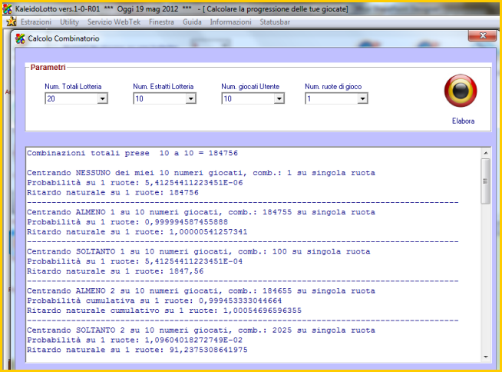Click the 'Centrando ALMENO 1 su 10' line
The image size is (502, 372).
point(201,212)
